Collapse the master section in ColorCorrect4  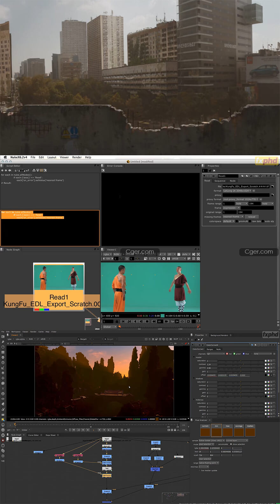pos(194,357)
